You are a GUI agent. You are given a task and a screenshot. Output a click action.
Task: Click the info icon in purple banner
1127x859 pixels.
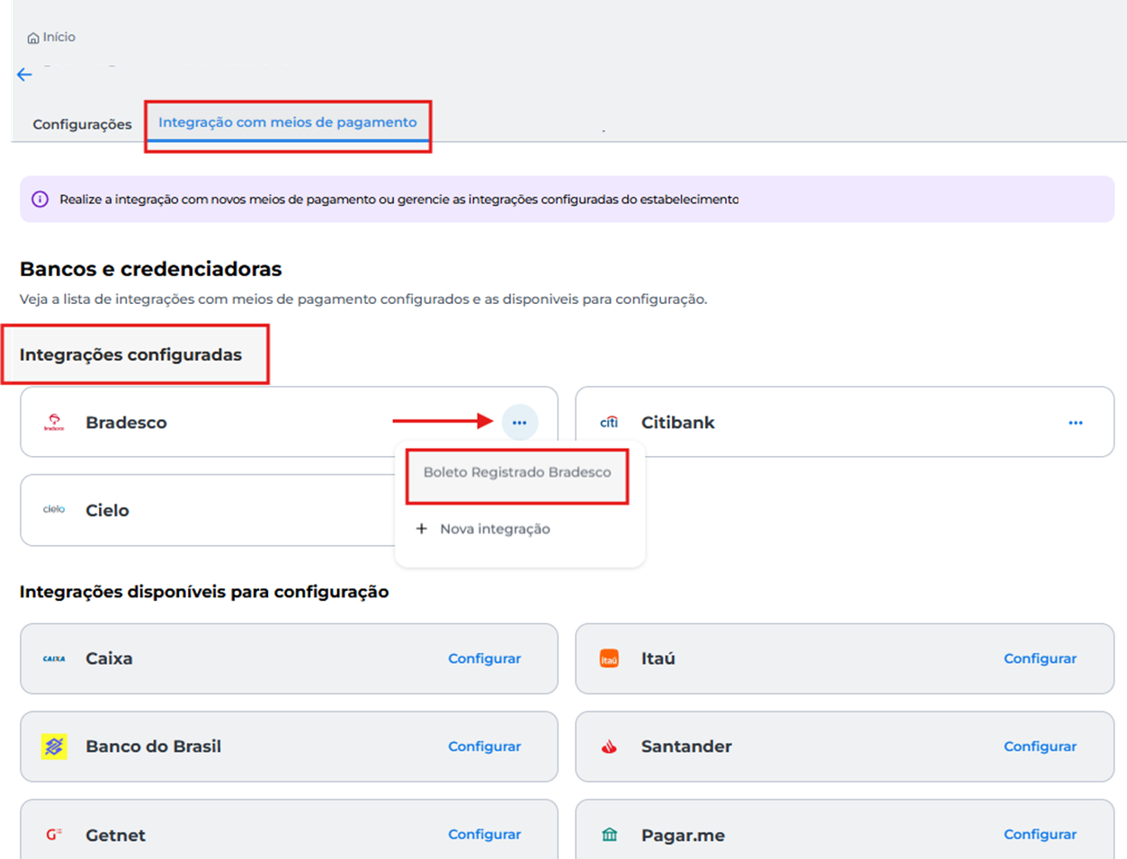[x=40, y=199]
